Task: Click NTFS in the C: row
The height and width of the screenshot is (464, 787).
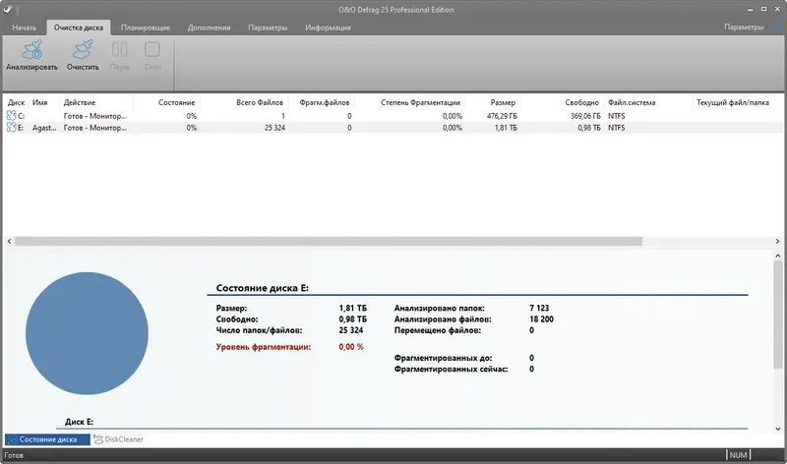Action: pos(617,116)
